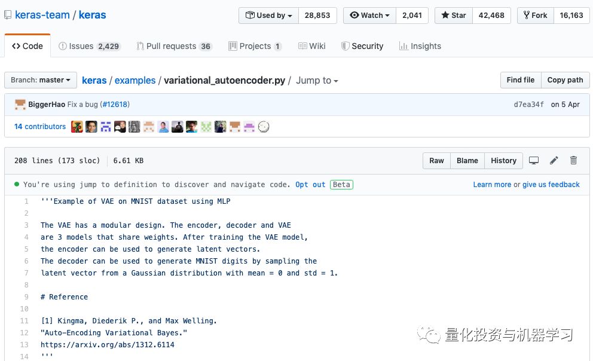
Task: Open the 2,041 watchers count
Action: [x=412, y=16]
